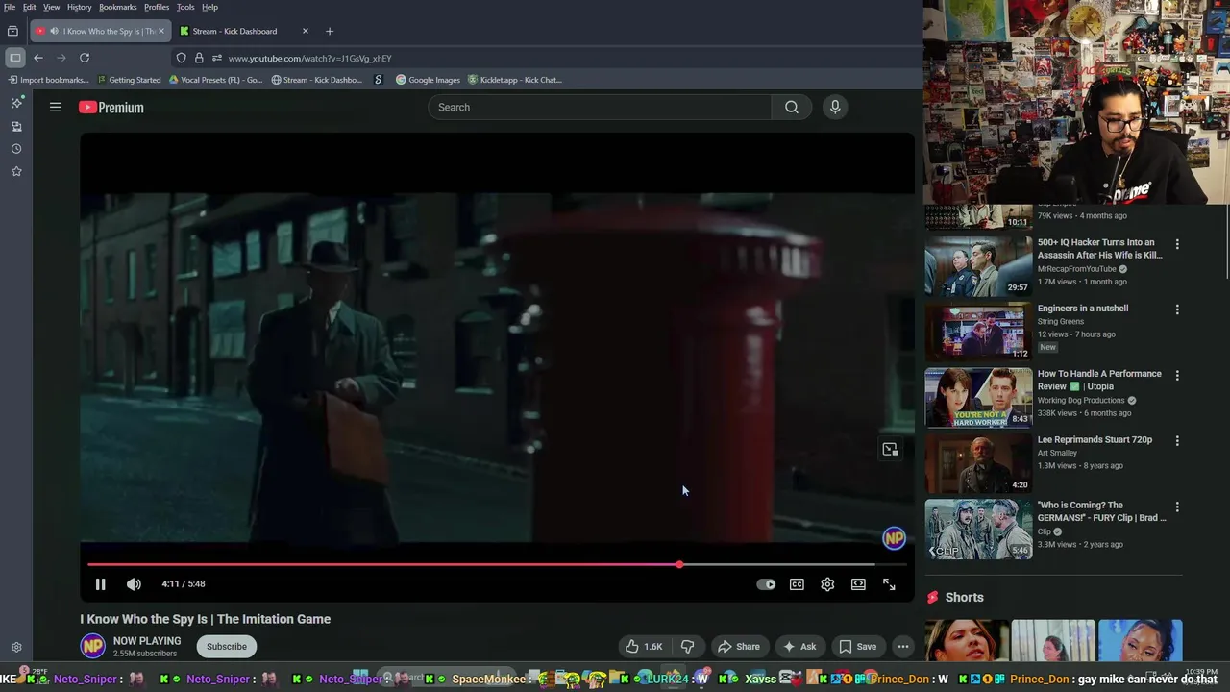Screen dimensions: 1230x692
Task: Search with voice microphone button
Action: (835, 108)
